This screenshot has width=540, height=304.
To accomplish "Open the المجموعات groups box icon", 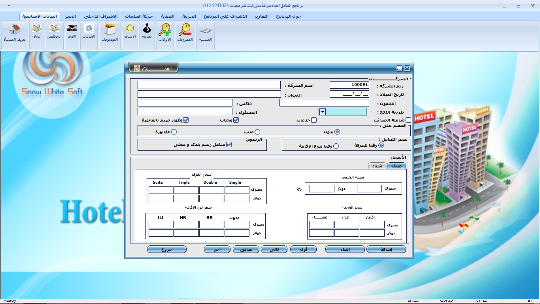I will point(110,36).
